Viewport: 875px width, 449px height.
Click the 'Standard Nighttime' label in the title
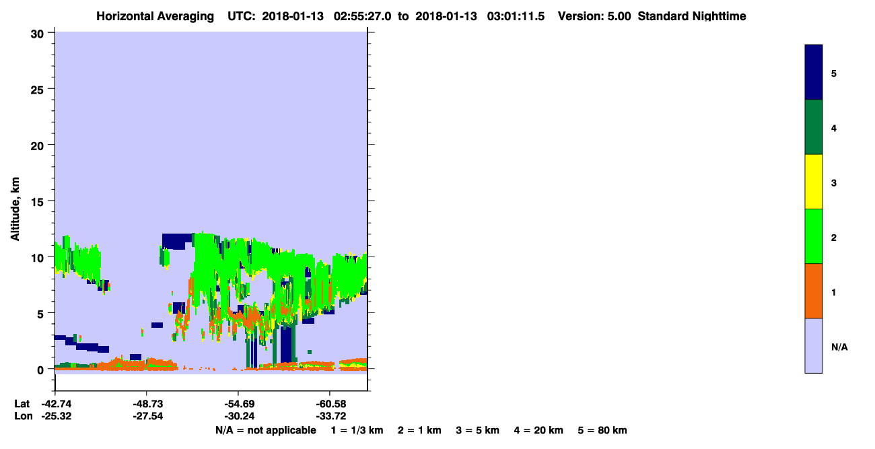coord(692,16)
